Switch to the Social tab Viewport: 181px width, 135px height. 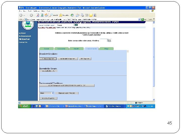pyautogui.click(x=47, y=49)
